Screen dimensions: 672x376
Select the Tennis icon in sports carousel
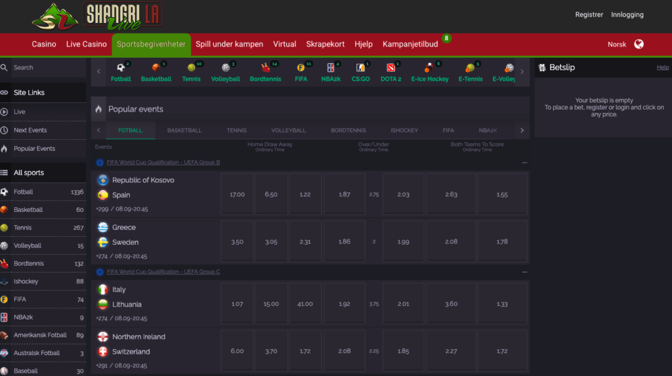click(191, 68)
